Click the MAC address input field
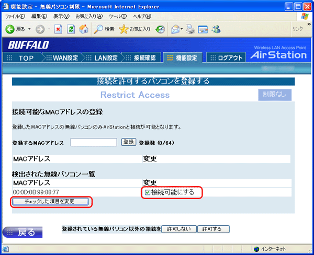314x255 pixels. pyautogui.click(x=93, y=142)
